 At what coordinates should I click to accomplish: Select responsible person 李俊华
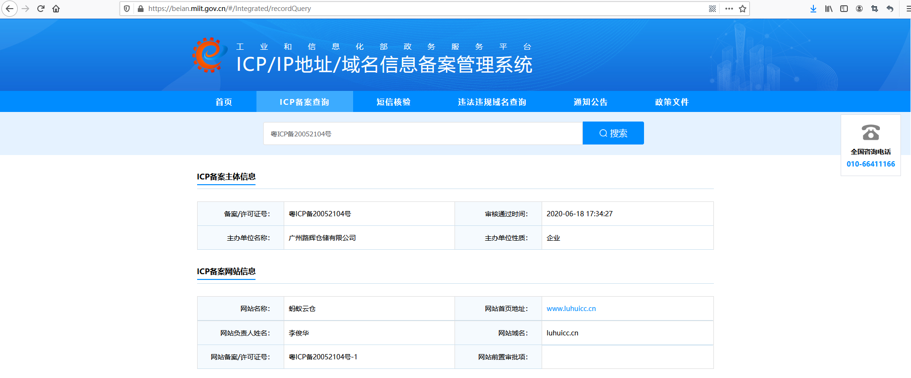click(x=299, y=333)
